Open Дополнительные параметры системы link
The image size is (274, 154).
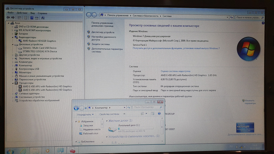107,50
